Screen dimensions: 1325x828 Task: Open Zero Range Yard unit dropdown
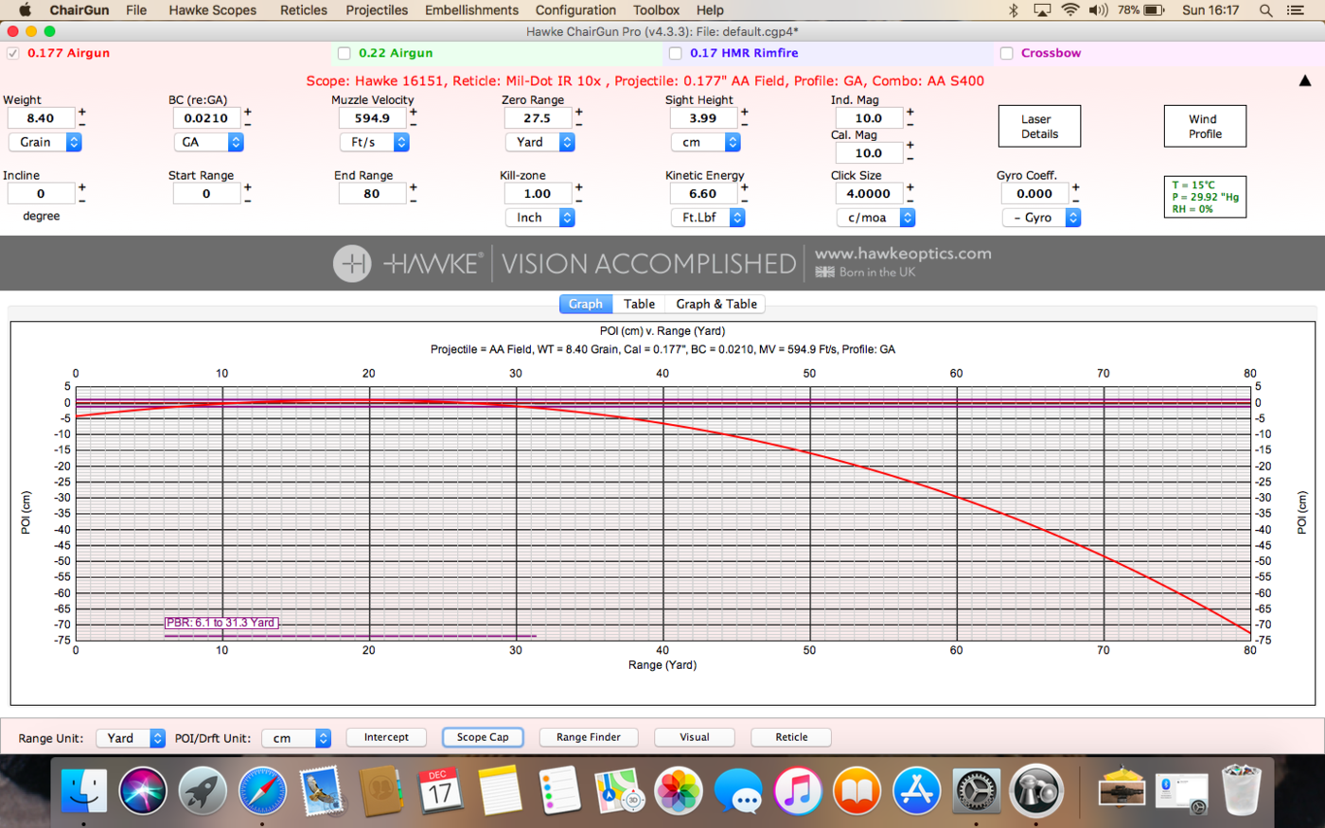539,142
